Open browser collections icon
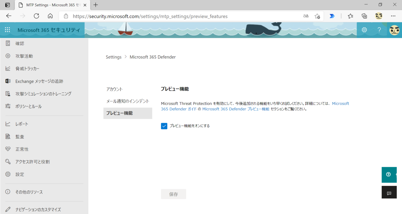 point(364,16)
